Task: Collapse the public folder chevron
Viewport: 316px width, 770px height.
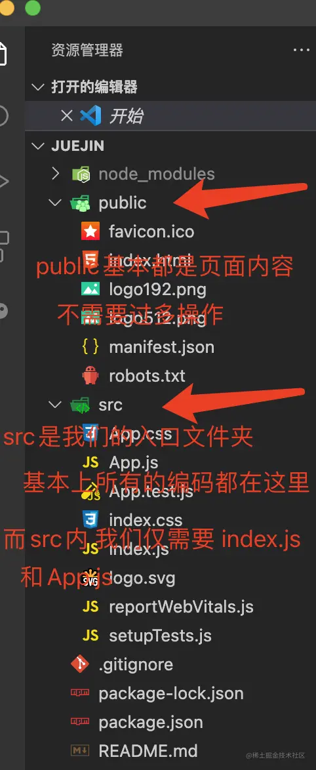Action: pos(55,203)
